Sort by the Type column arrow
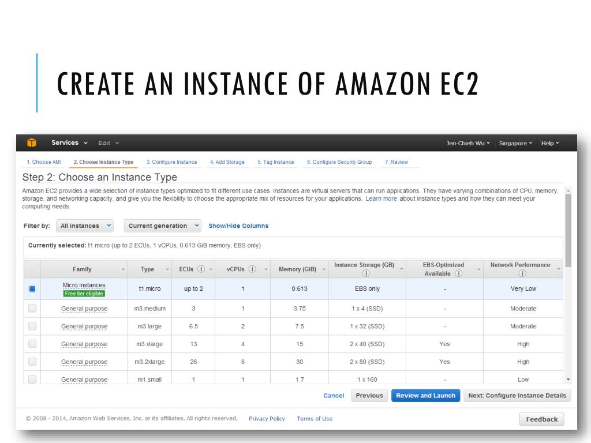591x443 pixels. (167, 270)
